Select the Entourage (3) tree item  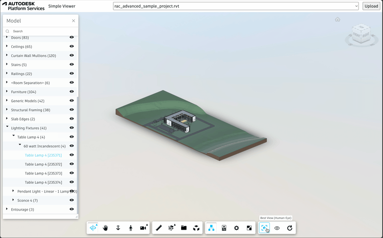[23, 210]
